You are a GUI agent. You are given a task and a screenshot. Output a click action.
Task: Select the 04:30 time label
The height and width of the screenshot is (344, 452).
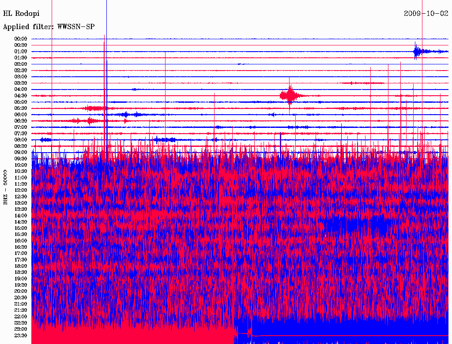(21, 96)
